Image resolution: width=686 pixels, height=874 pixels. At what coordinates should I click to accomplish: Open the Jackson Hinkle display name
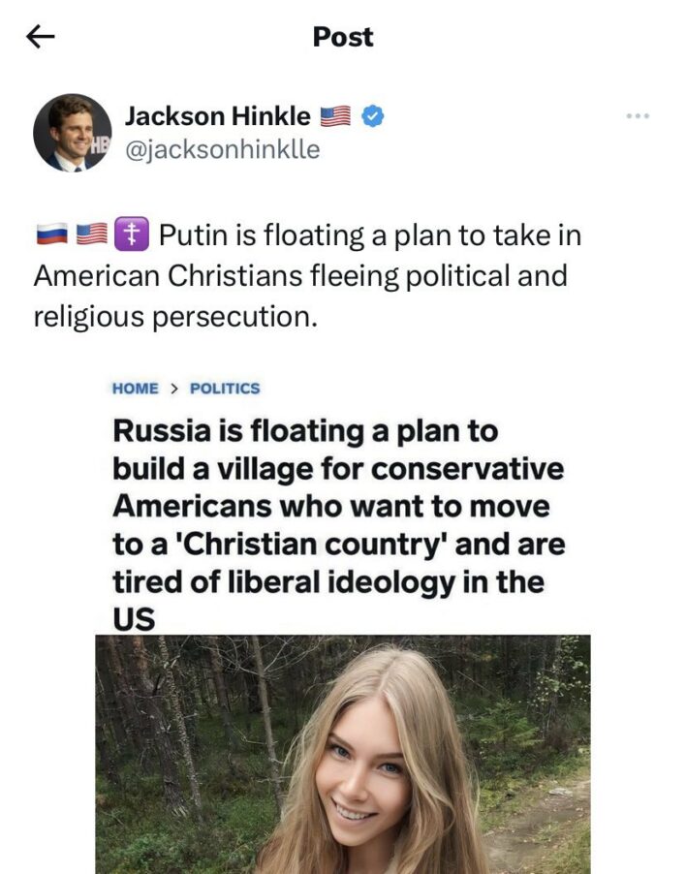pos(217,116)
